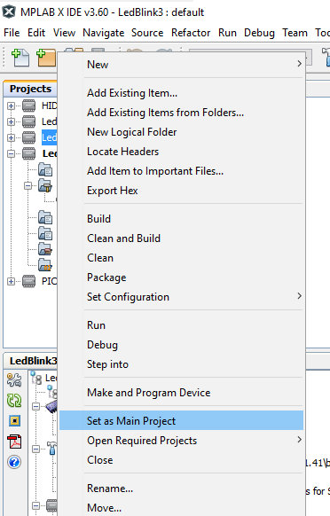The height and width of the screenshot is (516, 330).
Task: Collapse the bold Led project tree node
Action: click(11, 153)
